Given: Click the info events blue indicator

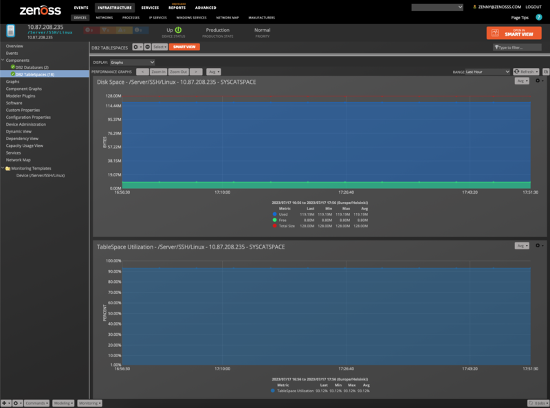Looking at the screenshot, I should coord(140,30).
